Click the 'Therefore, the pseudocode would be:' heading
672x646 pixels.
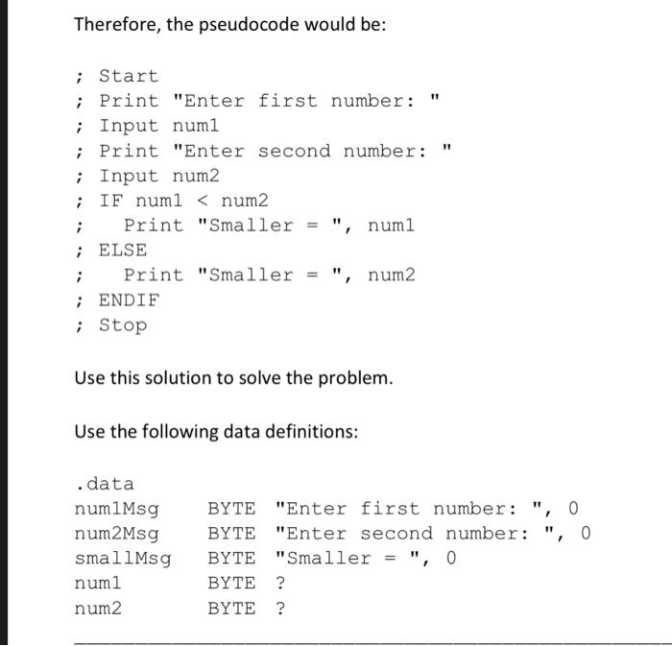pos(230,24)
